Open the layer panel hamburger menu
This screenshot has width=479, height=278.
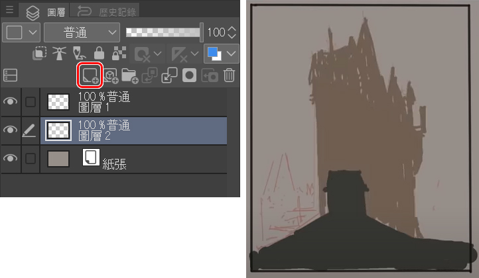[x=9, y=11]
